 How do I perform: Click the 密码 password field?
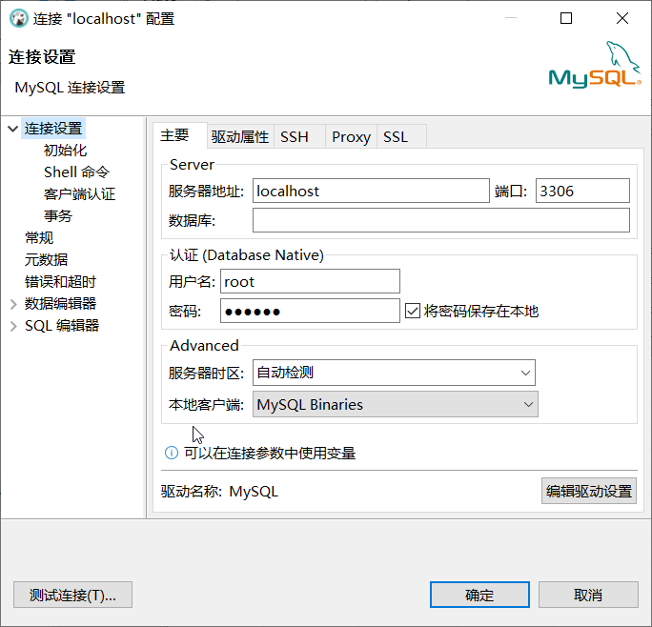[310, 311]
